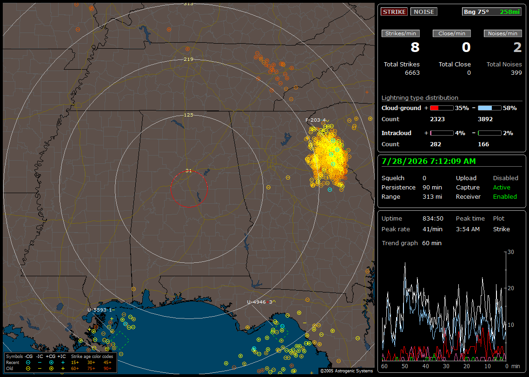Click the positive cloud-ground count 2323
The width and height of the screenshot is (529, 377).
click(x=437, y=119)
